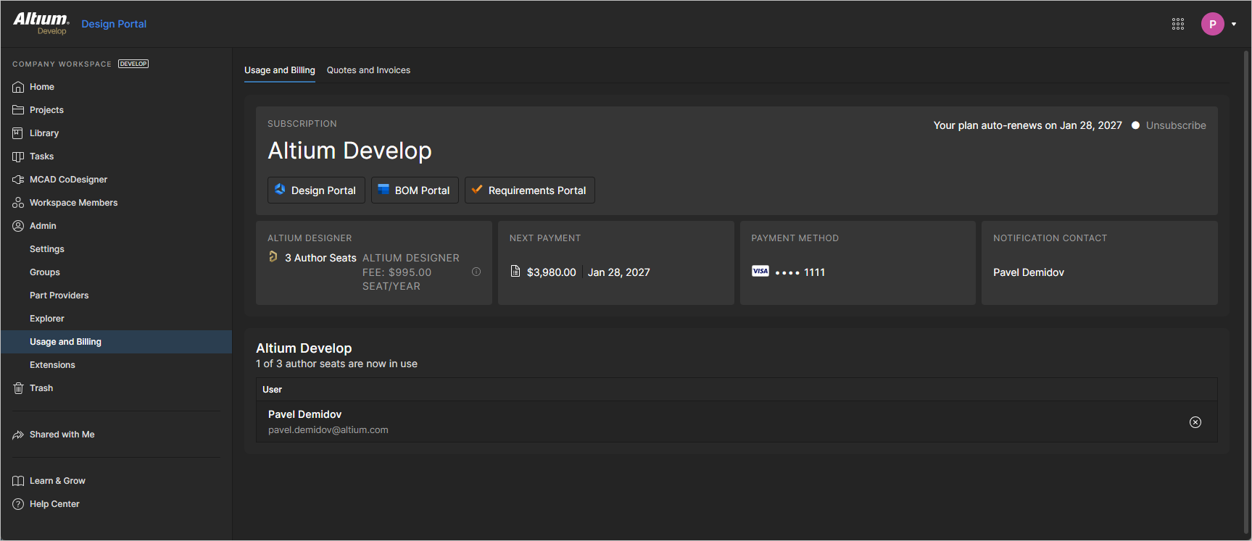Open the user avatar dropdown arrow

pos(1234,24)
